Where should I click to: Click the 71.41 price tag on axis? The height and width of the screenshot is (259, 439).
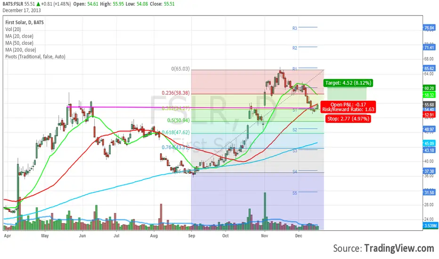[x=429, y=48]
